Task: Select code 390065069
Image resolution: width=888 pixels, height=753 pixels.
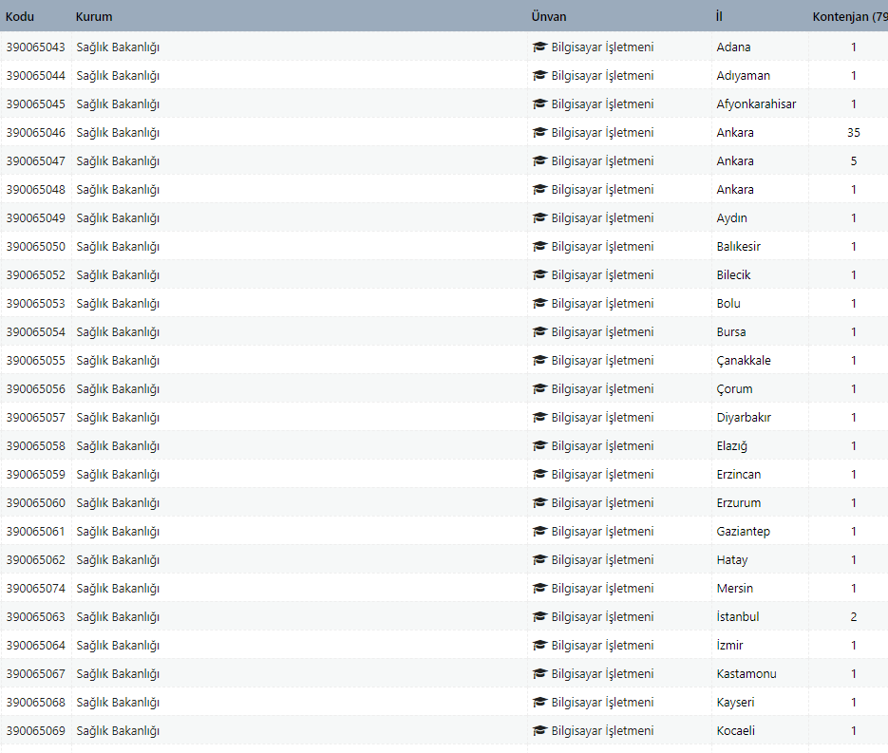Action: (36, 731)
